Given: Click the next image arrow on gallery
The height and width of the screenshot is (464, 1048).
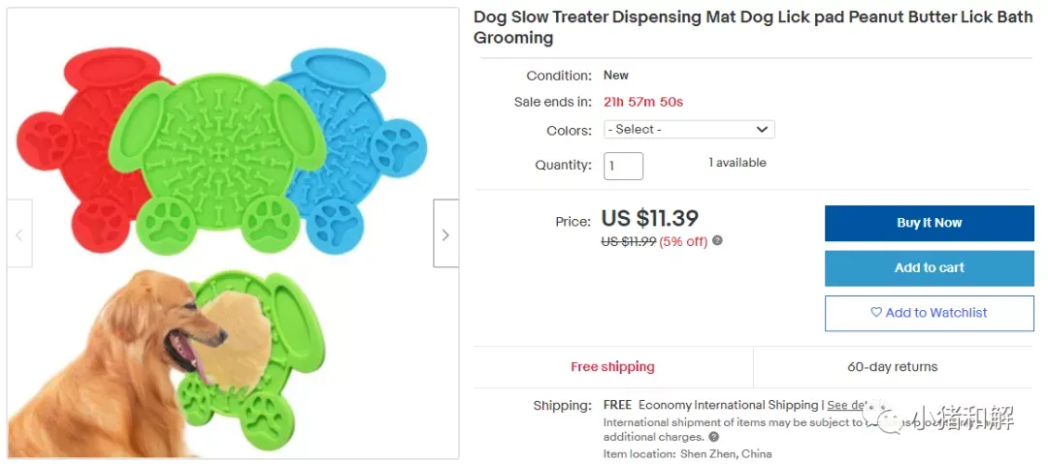Looking at the screenshot, I should (x=445, y=234).
